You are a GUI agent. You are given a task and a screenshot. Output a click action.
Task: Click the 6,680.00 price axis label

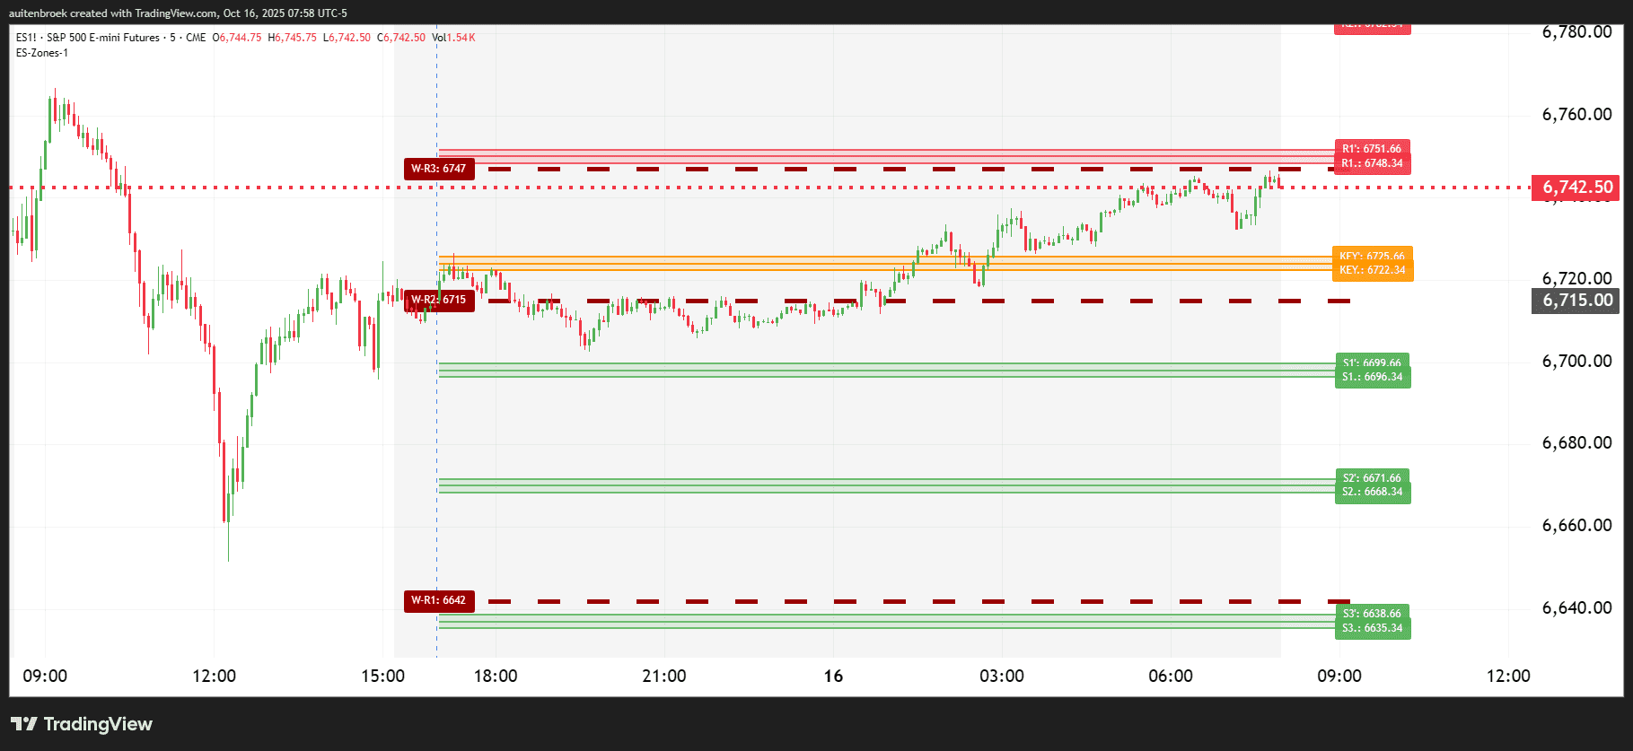[1577, 442]
